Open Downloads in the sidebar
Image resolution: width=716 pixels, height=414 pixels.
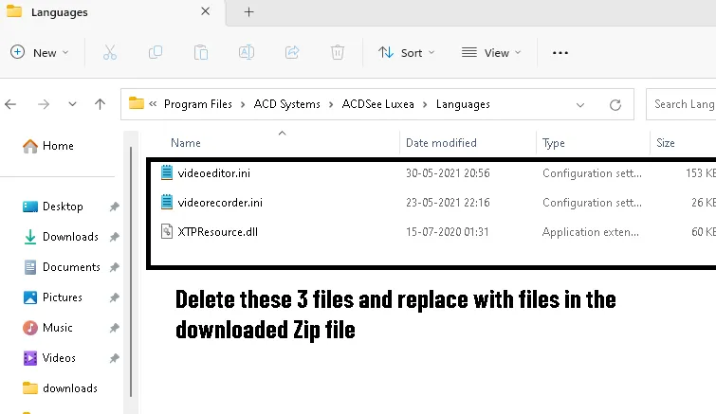pyautogui.click(x=70, y=237)
